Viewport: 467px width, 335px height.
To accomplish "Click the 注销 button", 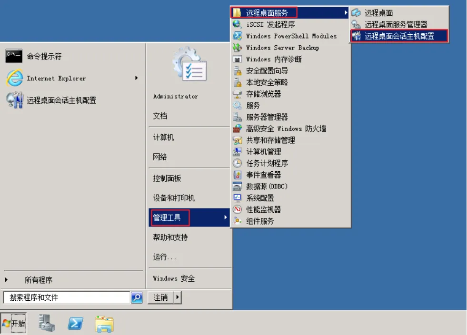I will [160, 297].
